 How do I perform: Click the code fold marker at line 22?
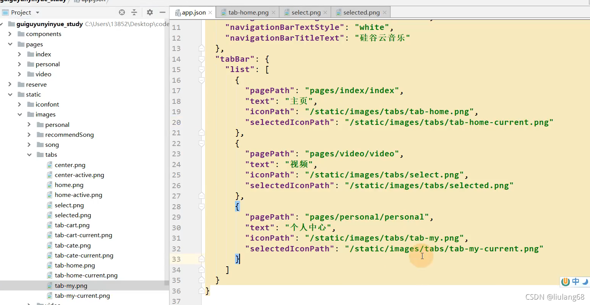[x=201, y=144]
